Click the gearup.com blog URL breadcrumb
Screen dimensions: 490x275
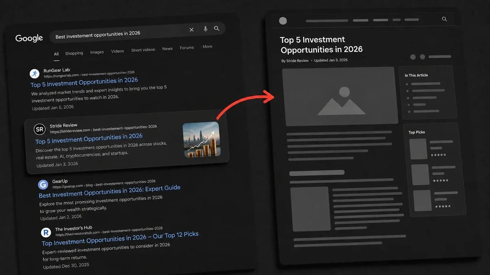click(x=104, y=184)
